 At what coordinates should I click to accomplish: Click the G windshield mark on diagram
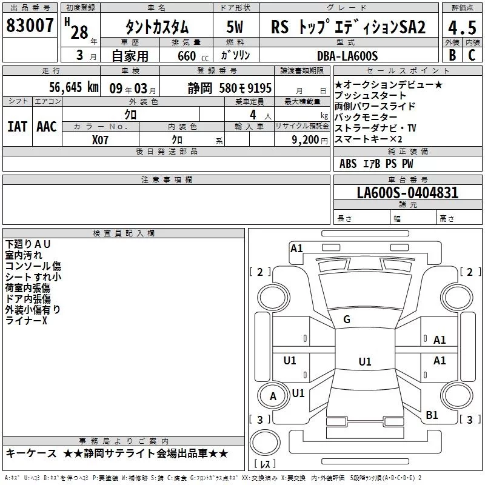[347, 319]
